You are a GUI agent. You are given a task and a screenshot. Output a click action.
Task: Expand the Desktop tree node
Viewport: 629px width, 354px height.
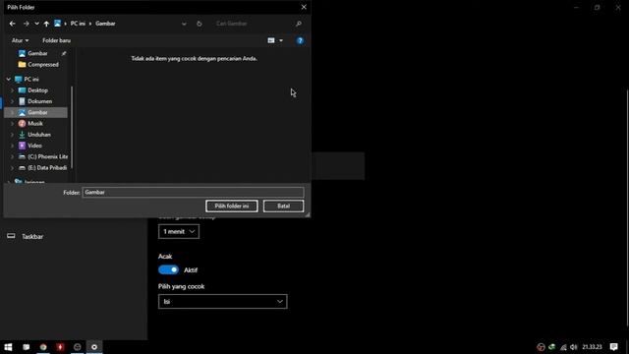12,90
